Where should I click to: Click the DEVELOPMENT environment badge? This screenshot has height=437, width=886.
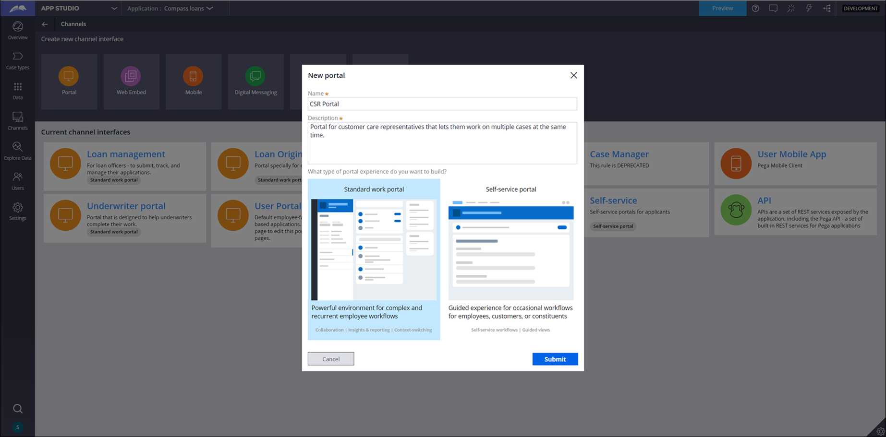pyautogui.click(x=861, y=8)
